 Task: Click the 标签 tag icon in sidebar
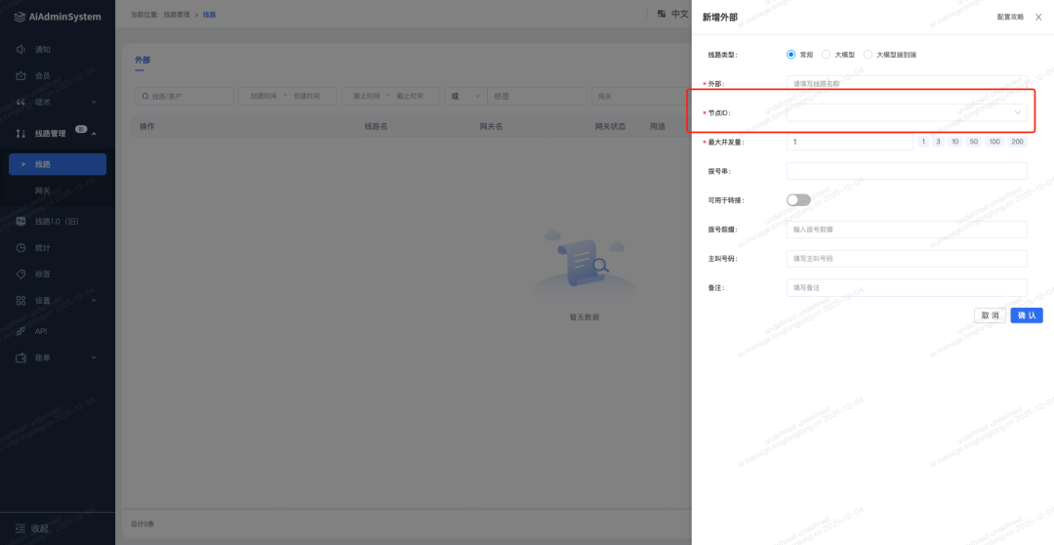tap(20, 274)
